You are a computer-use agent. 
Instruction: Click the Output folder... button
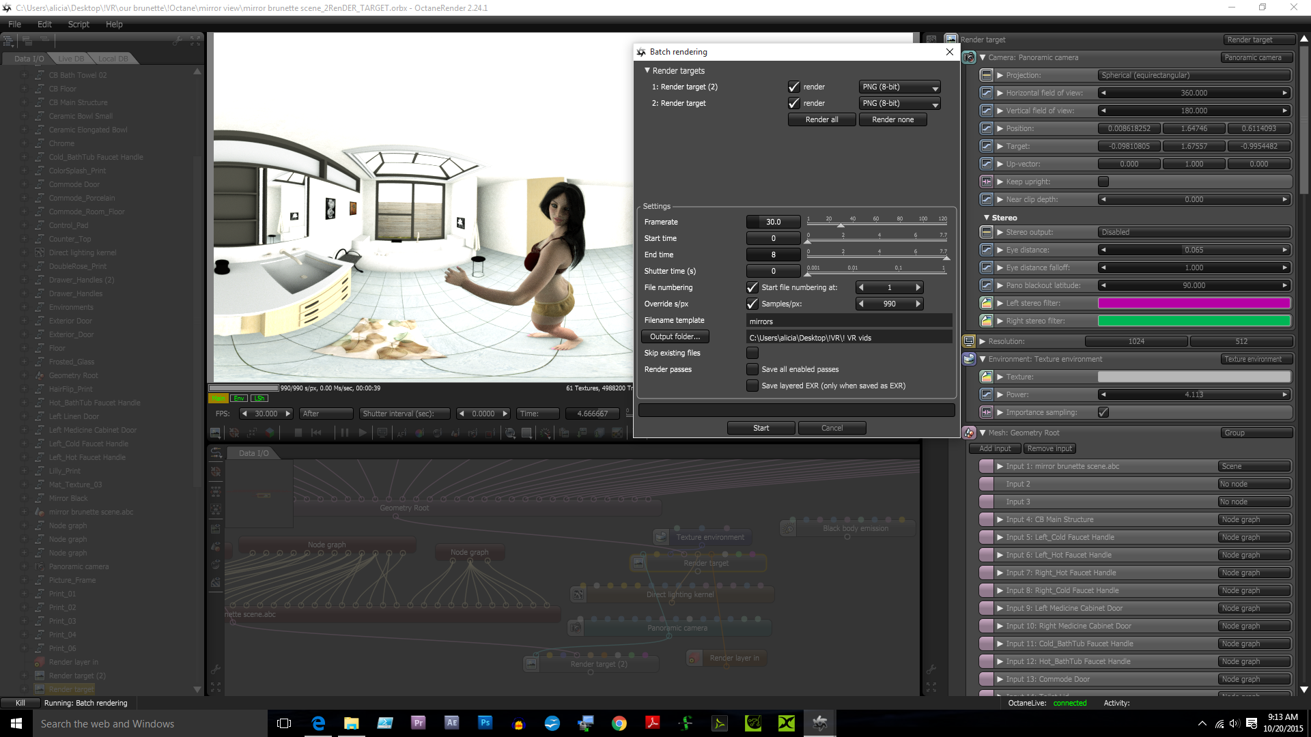tap(675, 336)
